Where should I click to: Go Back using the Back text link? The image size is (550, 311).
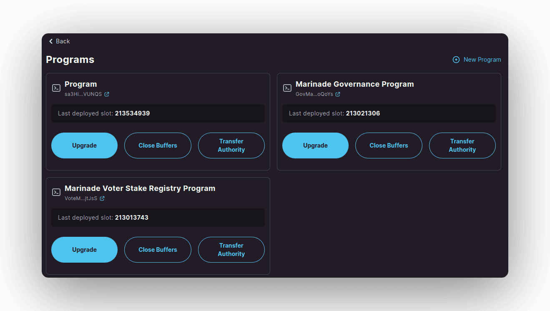point(63,41)
